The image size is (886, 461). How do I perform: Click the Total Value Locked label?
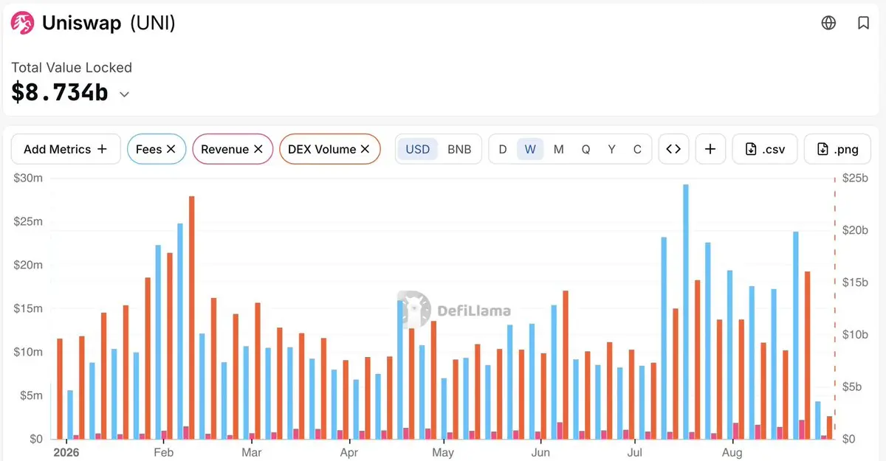(72, 67)
